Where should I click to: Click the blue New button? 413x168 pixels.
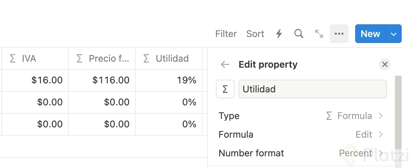pos(370,34)
